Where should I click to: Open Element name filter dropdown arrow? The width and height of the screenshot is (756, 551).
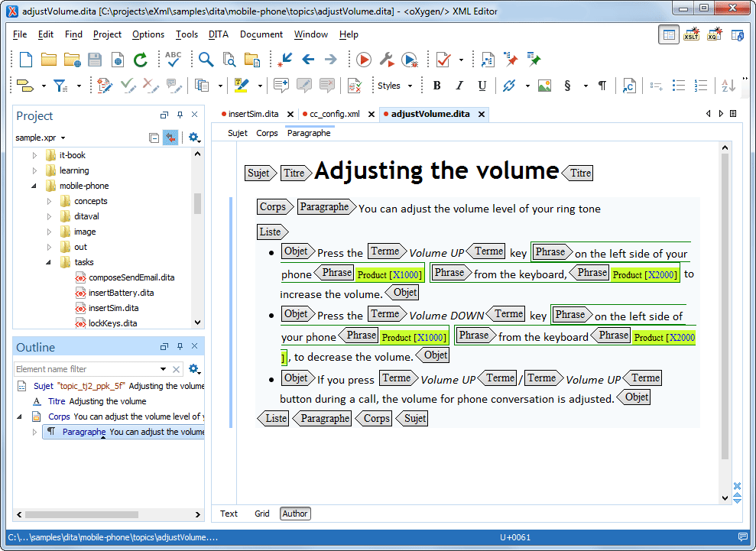[x=163, y=369]
